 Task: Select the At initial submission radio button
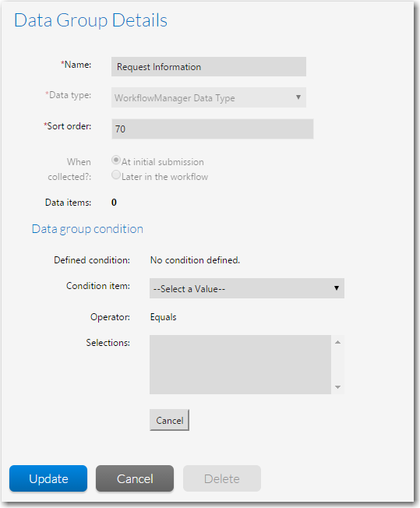point(115,160)
